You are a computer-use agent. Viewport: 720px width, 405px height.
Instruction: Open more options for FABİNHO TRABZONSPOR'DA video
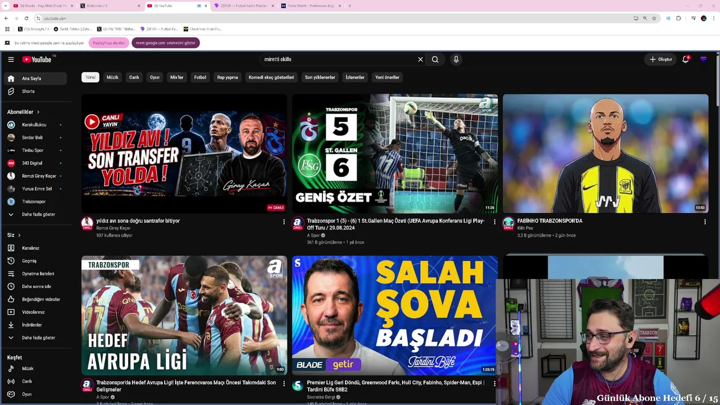705,222
